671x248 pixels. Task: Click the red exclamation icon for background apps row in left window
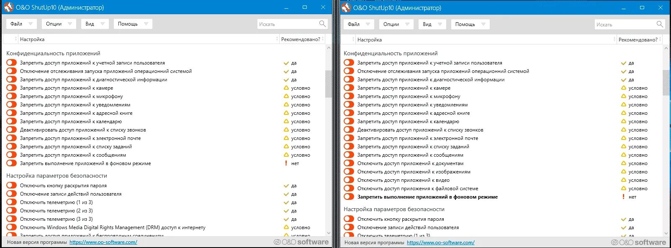coord(286,163)
